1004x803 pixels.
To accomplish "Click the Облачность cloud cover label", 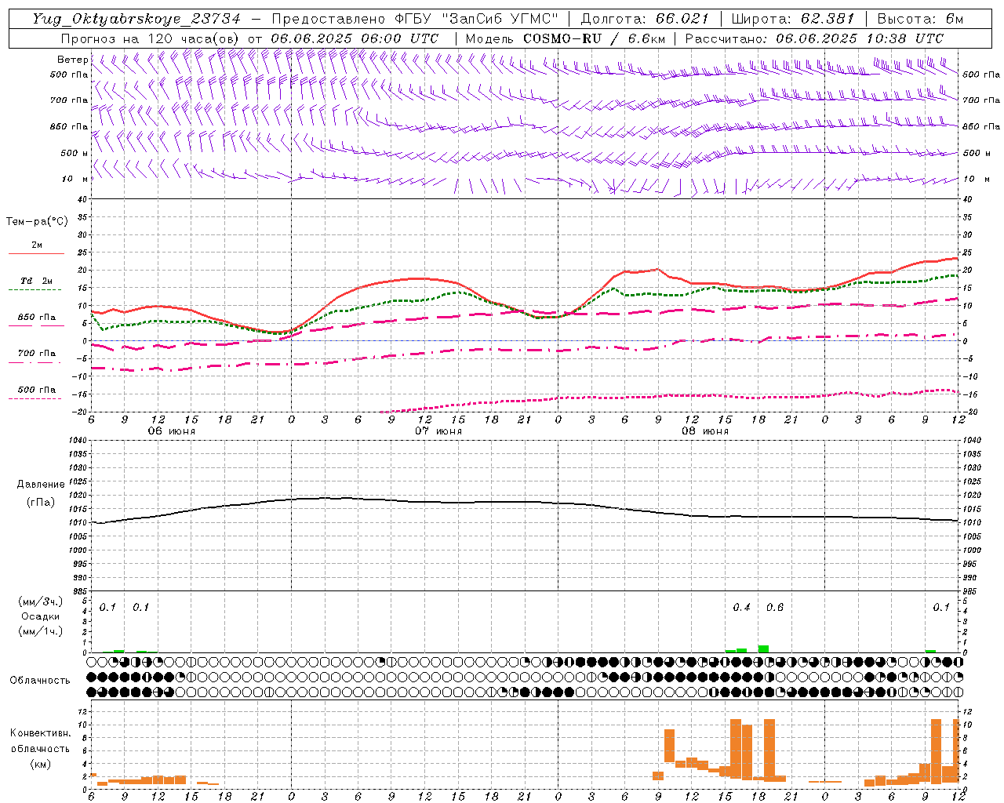I will [40, 680].
